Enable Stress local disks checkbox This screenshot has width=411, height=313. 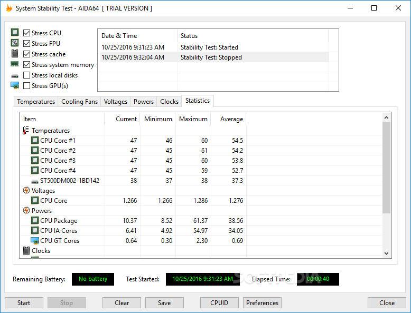(26, 75)
